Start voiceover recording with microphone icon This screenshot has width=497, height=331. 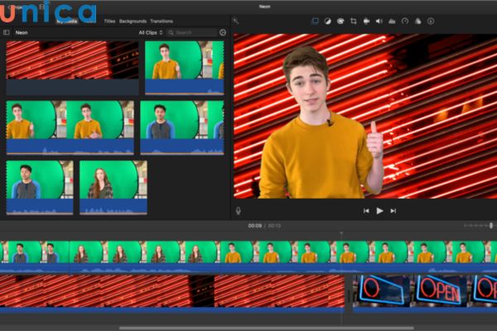point(239,211)
